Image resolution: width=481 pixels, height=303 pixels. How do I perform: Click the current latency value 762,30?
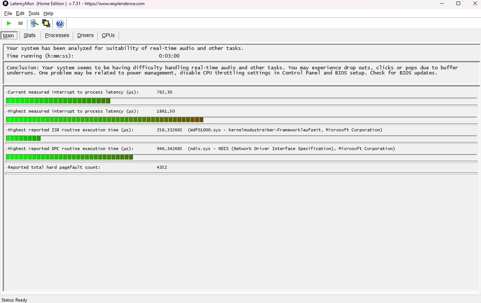[164, 92]
